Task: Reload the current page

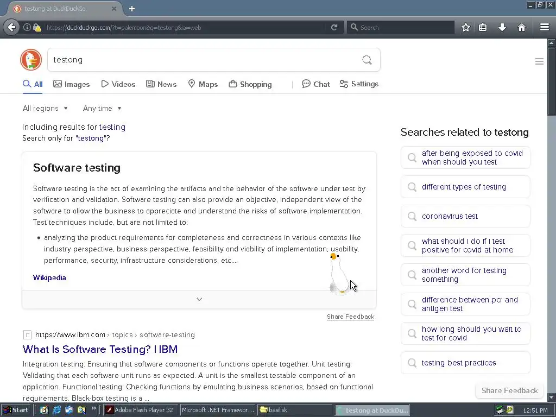Action: point(334,27)
